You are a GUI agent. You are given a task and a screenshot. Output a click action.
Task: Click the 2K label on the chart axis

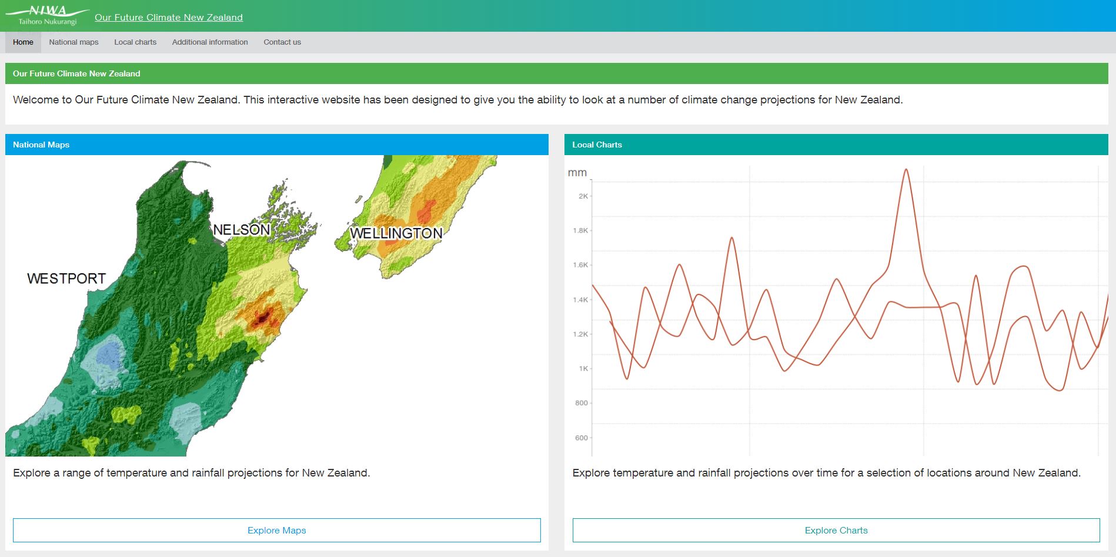click(x=583, y=196)
